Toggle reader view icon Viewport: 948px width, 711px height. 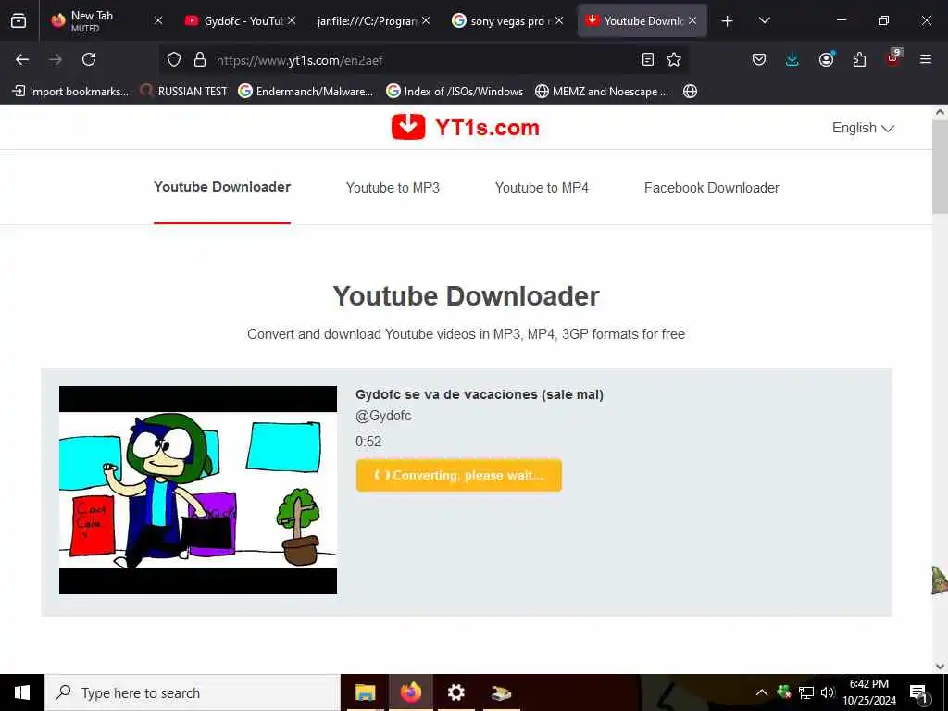click(x=647, y=59)
